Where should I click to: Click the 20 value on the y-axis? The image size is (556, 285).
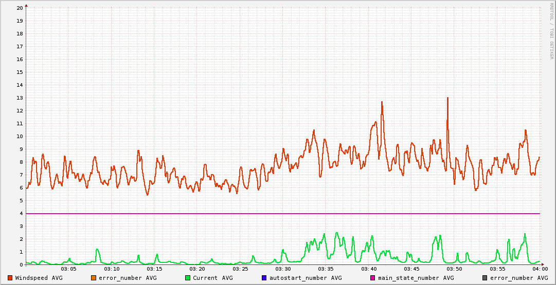coord(20,8)
